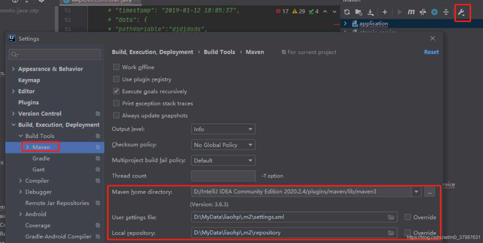This screenshot has width=483, height=243.
Task: Expand application node in Maven panel
Action: pos(345,23)
